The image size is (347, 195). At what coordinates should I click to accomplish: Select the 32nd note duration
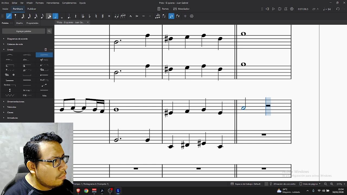coord(29,16)
